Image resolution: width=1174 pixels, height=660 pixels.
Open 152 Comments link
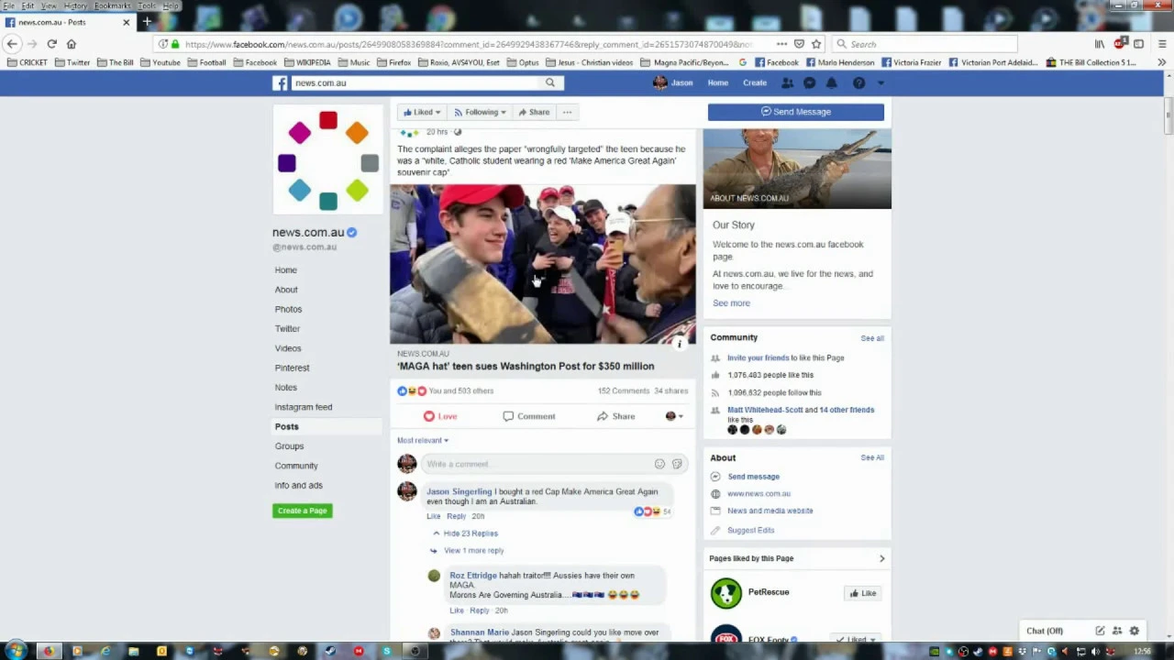tap(624, 391)
